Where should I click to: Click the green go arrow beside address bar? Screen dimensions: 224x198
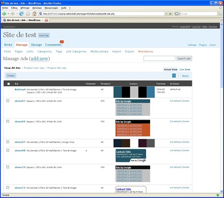coord(171,14)
